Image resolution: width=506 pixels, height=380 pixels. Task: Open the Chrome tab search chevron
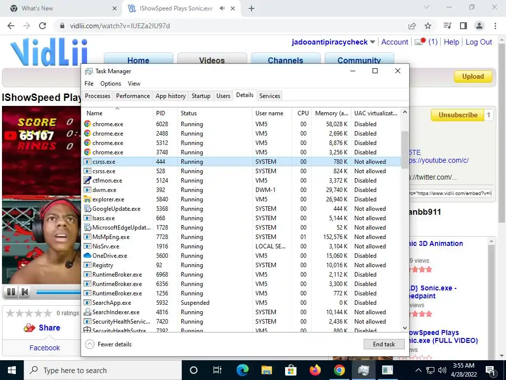point(426,7)
